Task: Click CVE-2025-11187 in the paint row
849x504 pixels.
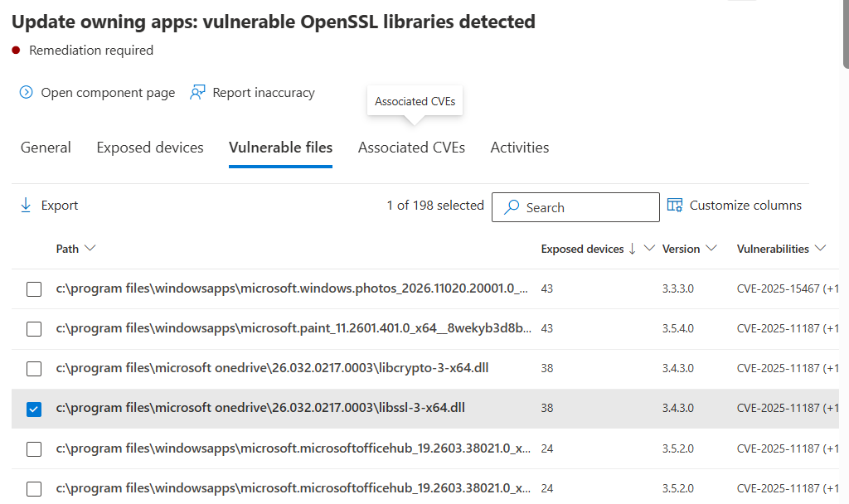Action: [778, 328]
